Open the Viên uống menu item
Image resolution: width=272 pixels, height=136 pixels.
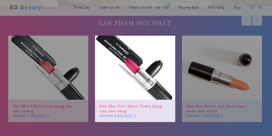click(216, 7)
